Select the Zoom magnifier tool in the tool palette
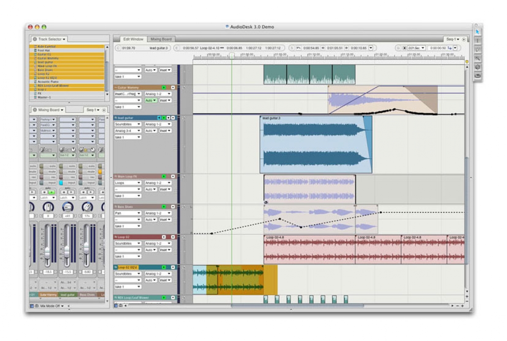The width and height of the screenshot is (507, 341). pyautogui.click(x=477, y=58)
